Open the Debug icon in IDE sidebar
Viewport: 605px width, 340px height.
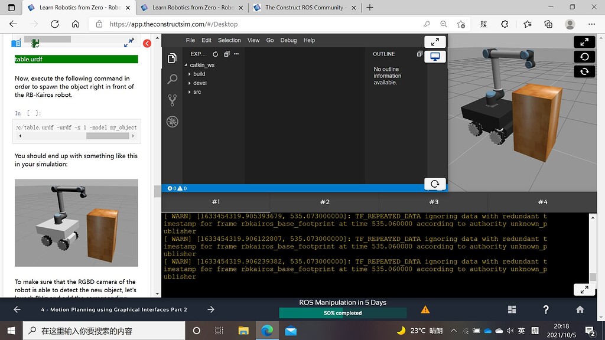[173, 122]
